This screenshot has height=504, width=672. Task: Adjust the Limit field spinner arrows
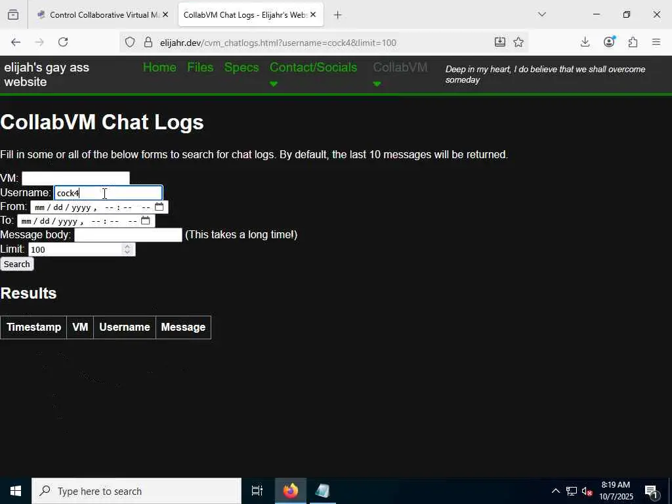127,249
